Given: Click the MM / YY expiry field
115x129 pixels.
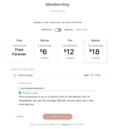Looking at the screenshot, I should click(89, 75).
